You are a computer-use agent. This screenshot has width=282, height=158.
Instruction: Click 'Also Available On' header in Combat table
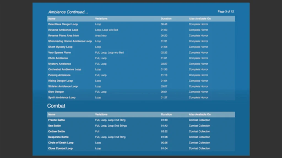click(x=200, y=114)
